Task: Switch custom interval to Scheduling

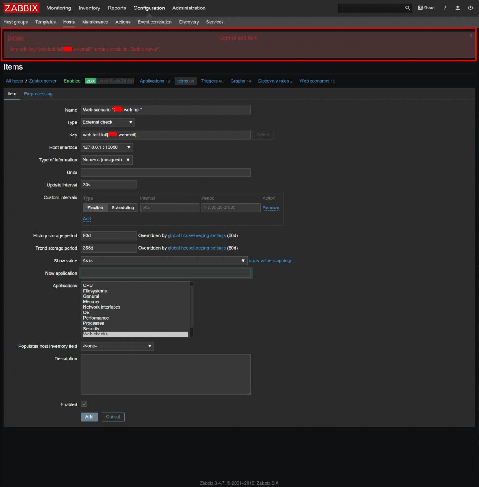Action: coord(123,208)
